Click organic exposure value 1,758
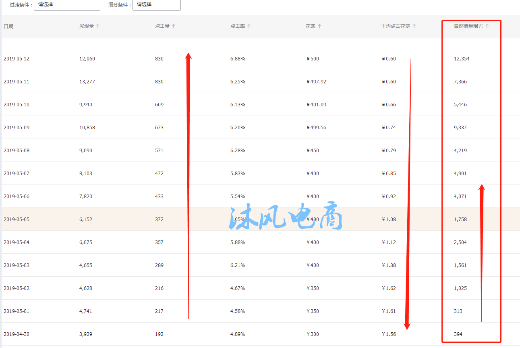Image resolution: width=520 pixels, height=348 pixels. click(x=460, y=220)
